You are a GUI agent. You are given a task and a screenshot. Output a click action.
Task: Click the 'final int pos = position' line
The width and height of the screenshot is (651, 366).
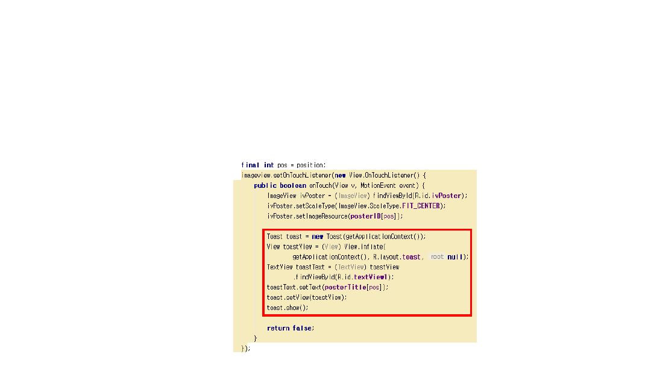pyautogui.click(x=283, y=165)
